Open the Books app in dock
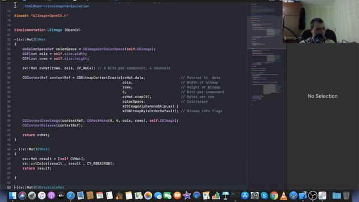Viewport: 359px width, 202px height. (177, 196)
